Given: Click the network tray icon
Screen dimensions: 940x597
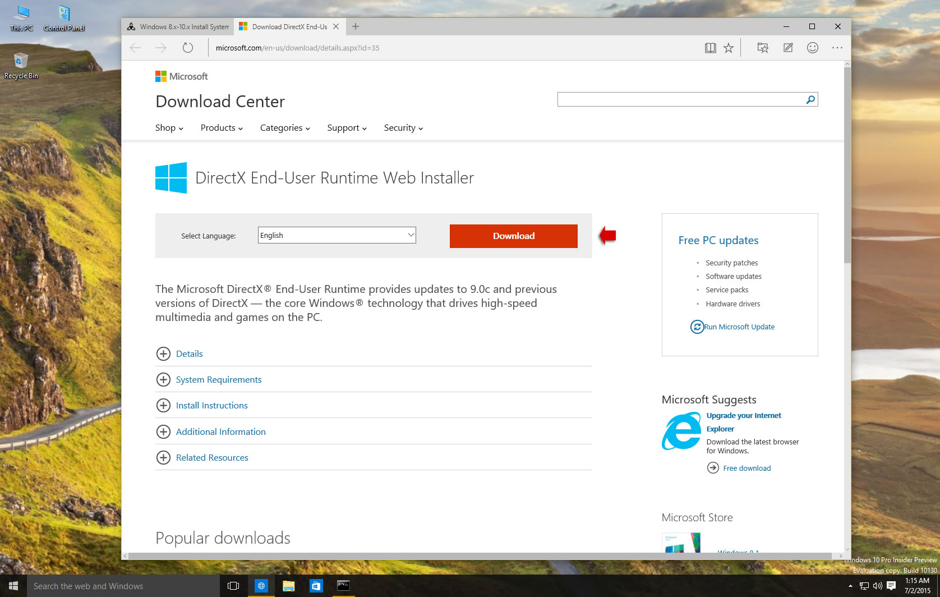Looking at the screenshot, I should (x=864, y=586).
